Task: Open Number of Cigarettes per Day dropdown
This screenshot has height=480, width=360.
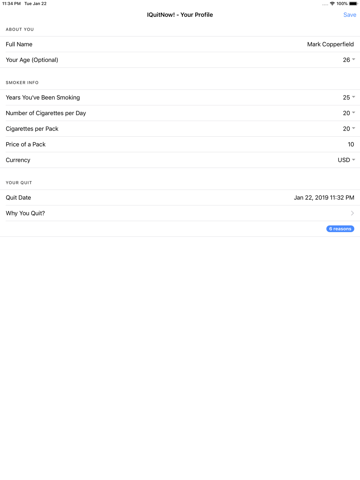Action: pos(354,113)
